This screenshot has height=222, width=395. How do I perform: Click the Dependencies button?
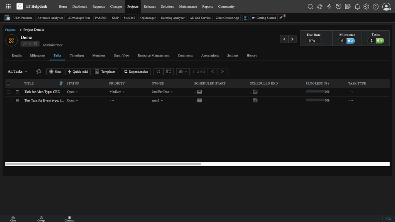[136, 72]
